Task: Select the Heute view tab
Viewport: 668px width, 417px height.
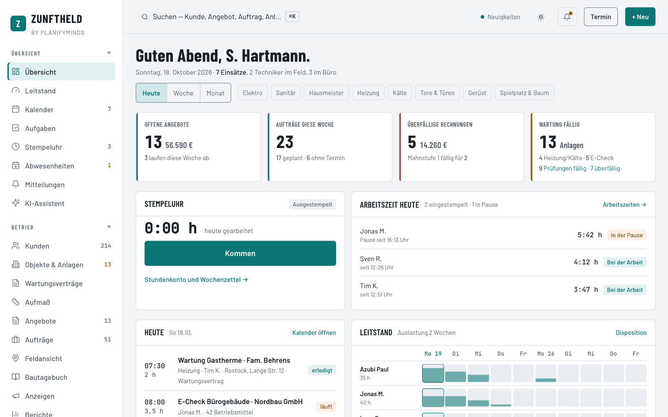Action: click(x=151, y=93)
